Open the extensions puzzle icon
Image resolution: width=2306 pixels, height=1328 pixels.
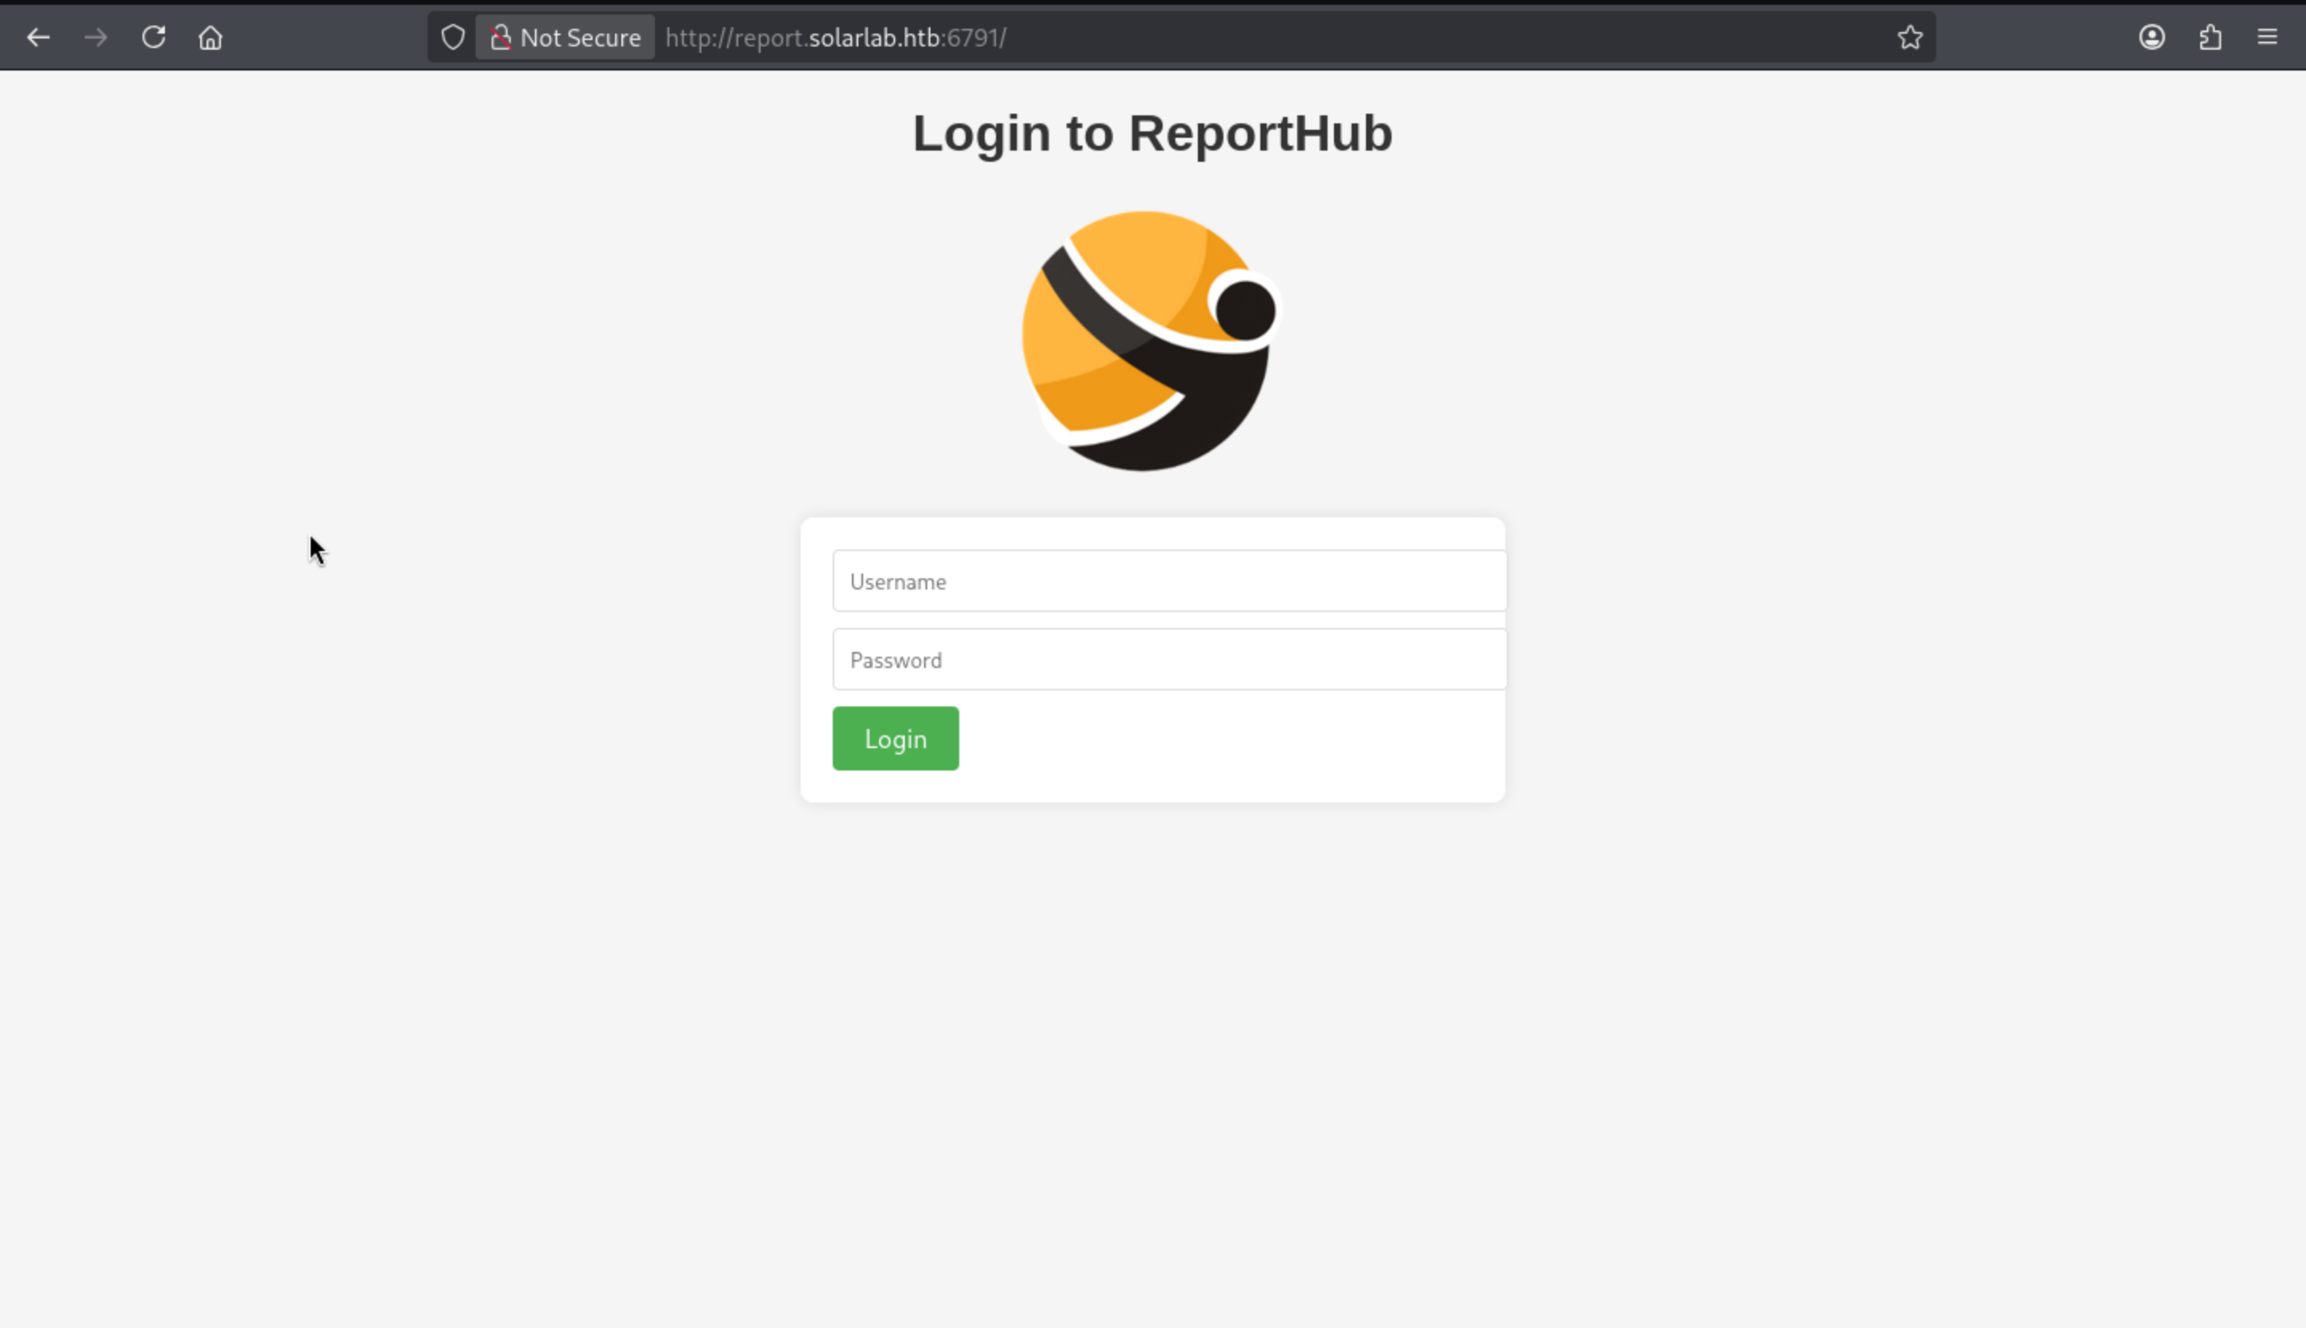click(2210, 38)
